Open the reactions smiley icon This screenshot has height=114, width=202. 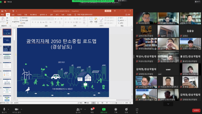126,109
